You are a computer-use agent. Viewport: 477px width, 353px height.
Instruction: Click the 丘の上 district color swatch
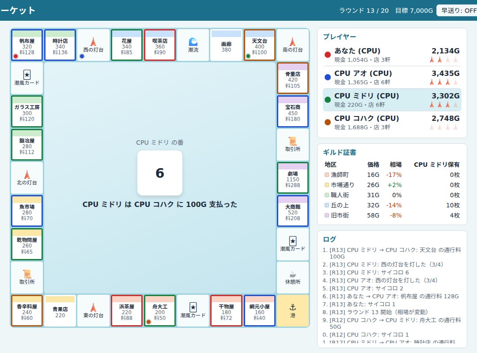click(327, 205)
